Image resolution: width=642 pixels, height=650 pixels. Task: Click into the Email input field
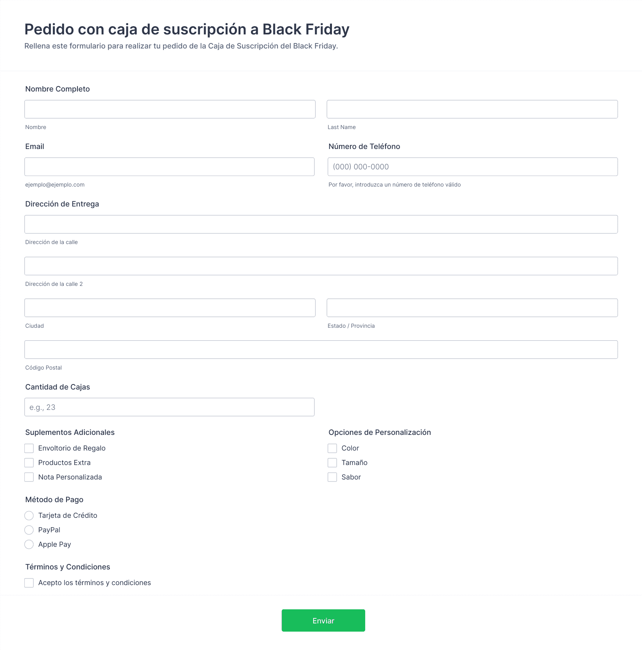pyautogui.click(x=169, y=167)
